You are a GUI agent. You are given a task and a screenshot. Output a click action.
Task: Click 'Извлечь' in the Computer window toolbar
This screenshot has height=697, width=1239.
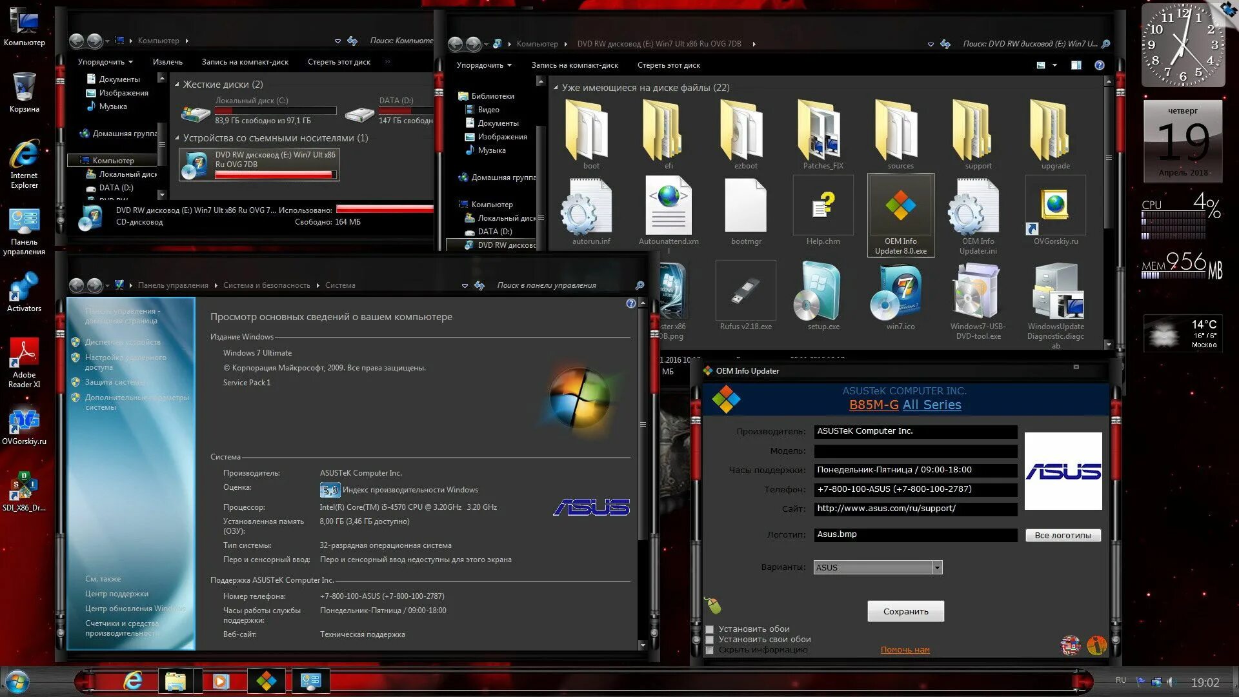pyautogui.click(x=167, y=62)
